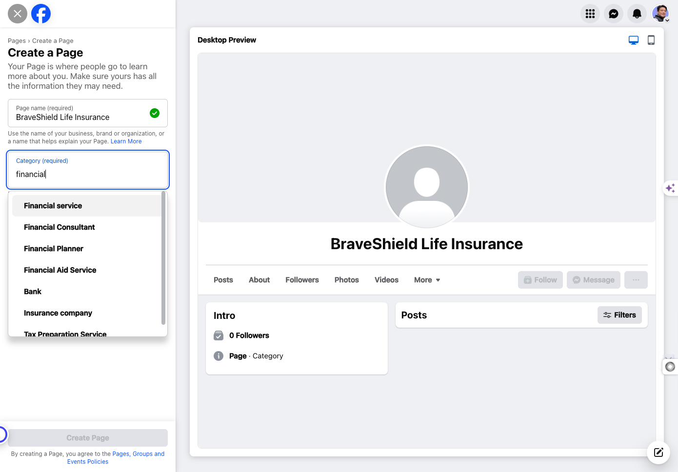Image resolution: width=678 pixels, height=472 pixels.
Task: Click the followers badge icon in Intro
Action: point(219,335)
